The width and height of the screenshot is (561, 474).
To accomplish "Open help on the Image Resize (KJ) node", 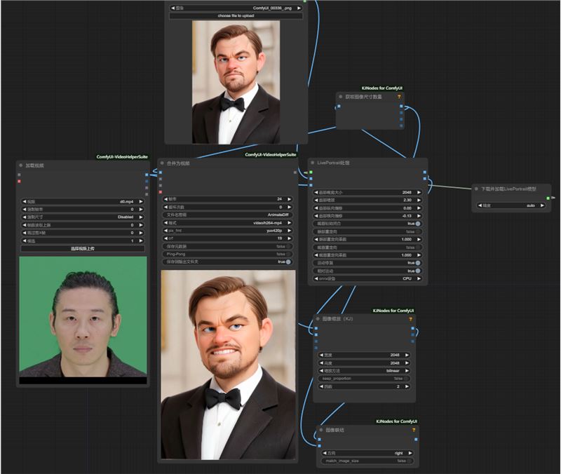I will [410, 319].
